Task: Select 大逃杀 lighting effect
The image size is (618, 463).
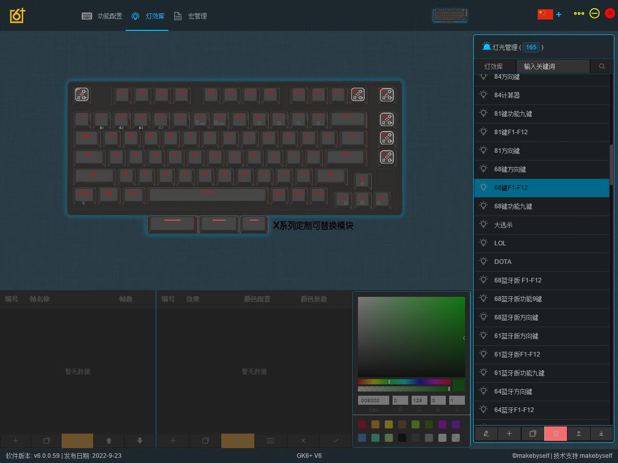Action: (x=541, y=225)
